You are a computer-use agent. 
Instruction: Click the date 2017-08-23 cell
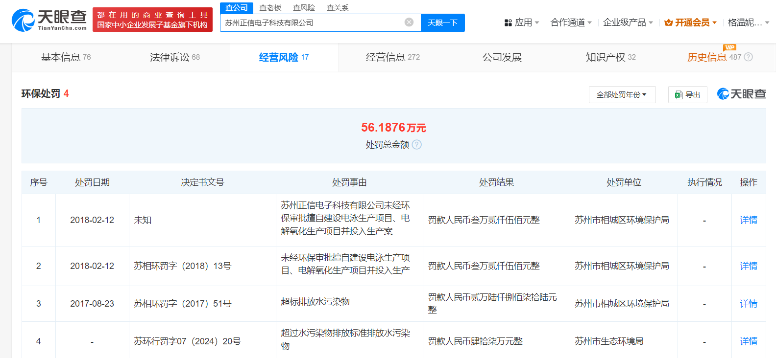click(92, 304)
